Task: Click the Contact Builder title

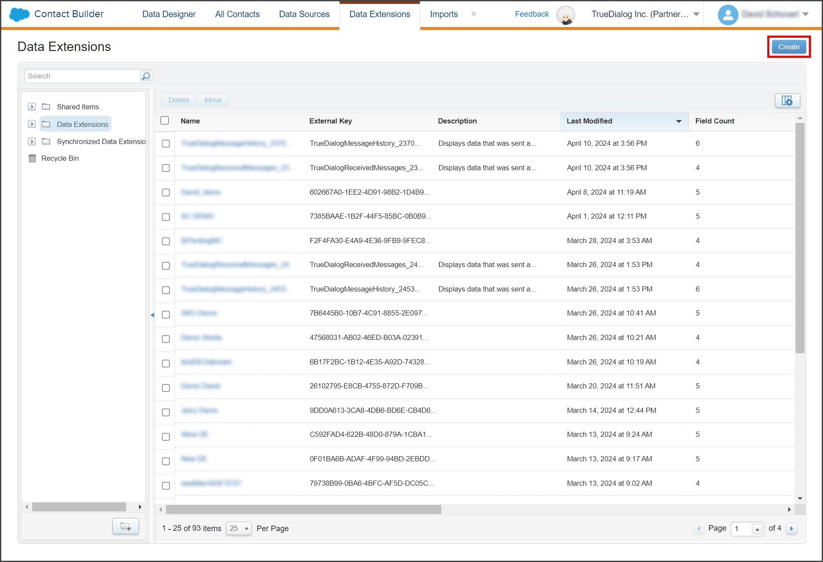Action: (x=69, y=14)
